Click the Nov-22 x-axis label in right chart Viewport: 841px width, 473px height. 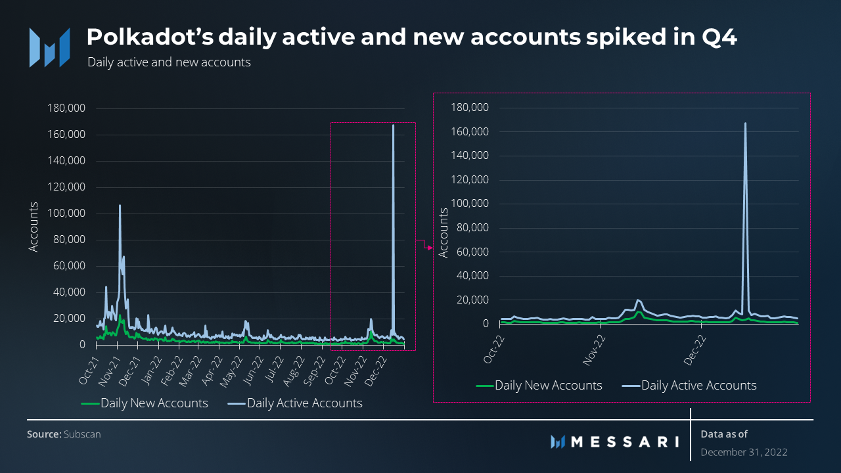593,347
